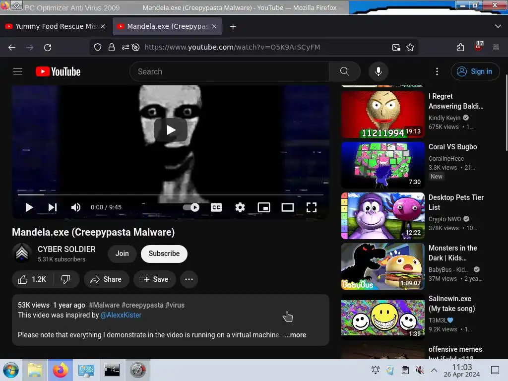Viewport: 508px width, 381px height.
Task: Dislike the video with the thumbs down
Action: (66, 279)
